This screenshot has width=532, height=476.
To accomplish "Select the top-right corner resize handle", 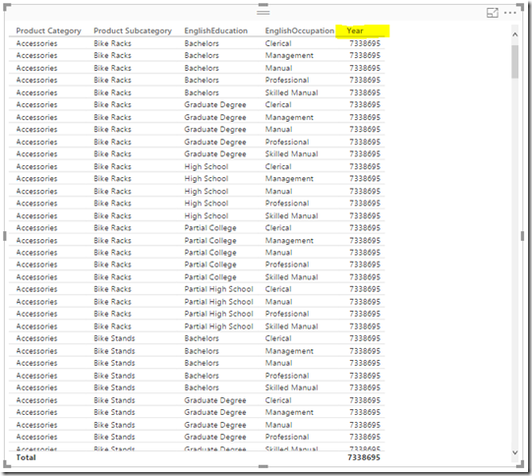I will click(x=520, y=7).
